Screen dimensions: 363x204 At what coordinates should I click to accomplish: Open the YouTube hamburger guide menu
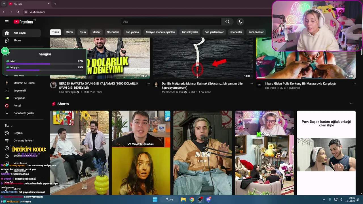pyautogui.click(x=7, y=22)
